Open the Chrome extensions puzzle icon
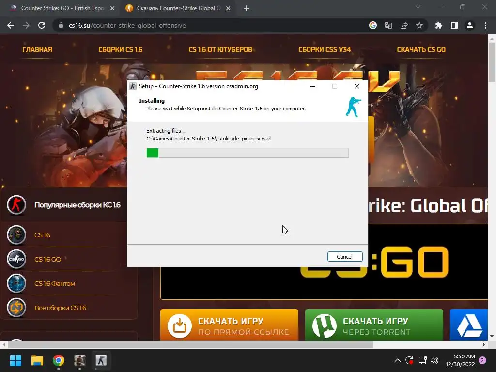This screenshot has width=496, height=372. (x=439, y=25)
